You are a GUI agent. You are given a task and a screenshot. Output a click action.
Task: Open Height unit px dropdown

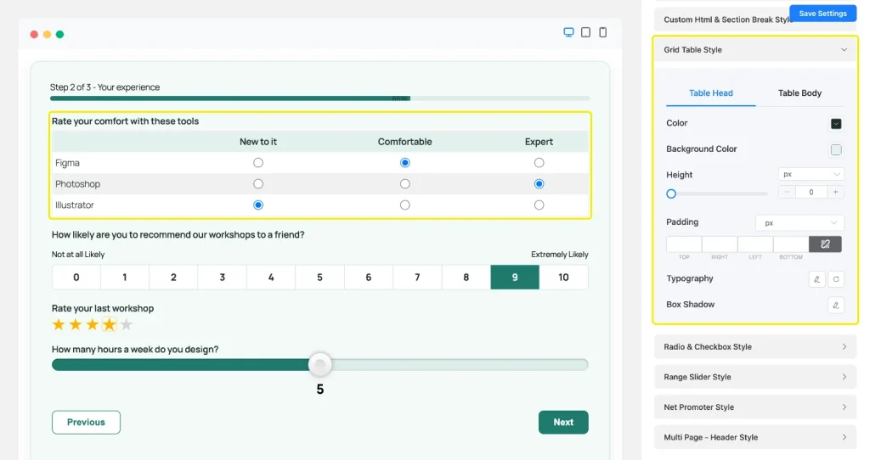pyautogui.click(x=811, y=175)
